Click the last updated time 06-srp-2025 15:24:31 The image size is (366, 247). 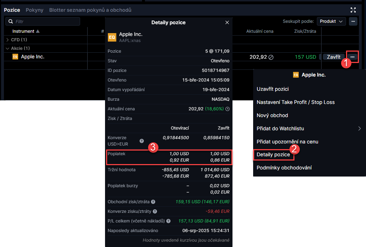pos(206,231)
